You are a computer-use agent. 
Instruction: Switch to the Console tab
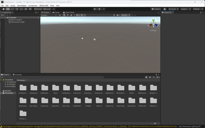pos(17,75)
